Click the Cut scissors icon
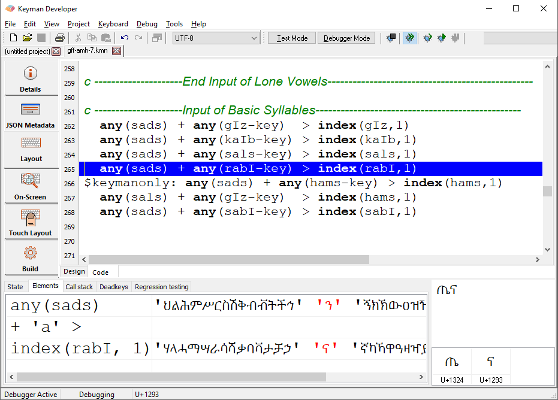Viewport: 558px width, 400px height. point(78,38)
